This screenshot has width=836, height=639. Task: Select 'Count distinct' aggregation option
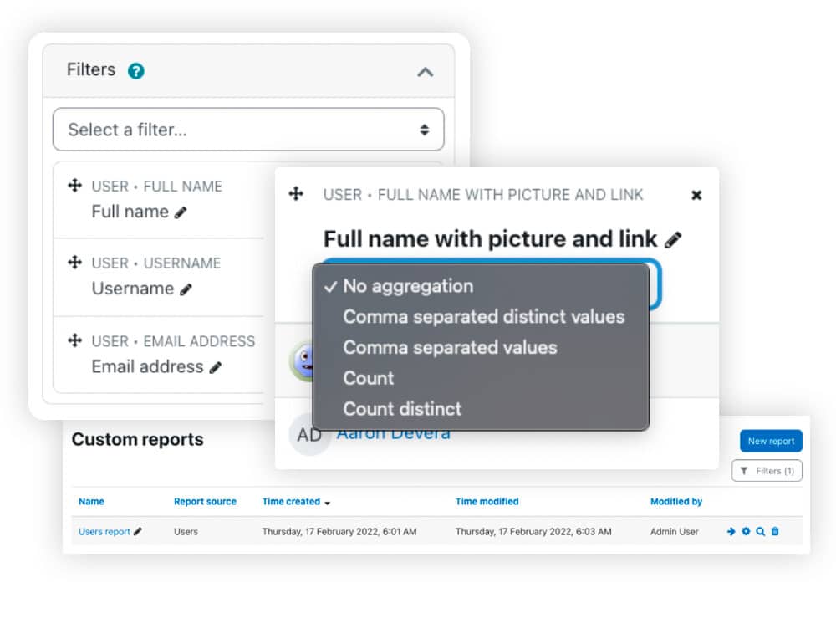[402, 409]
